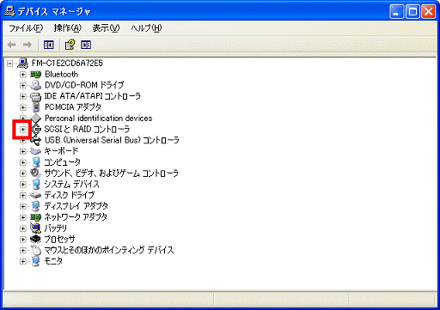Click the show/hide action pane toolbar icon
Image resolution: width=440 pixels, height=310 pixels.
86,45
